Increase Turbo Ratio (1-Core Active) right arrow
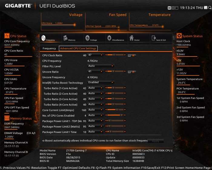Viewport: 212px width, 170px height. click(x=125, y=88)
